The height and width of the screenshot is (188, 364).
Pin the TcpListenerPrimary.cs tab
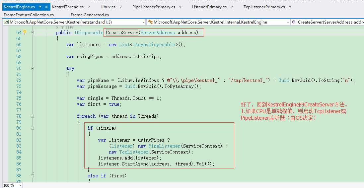(x=290, y=7)
